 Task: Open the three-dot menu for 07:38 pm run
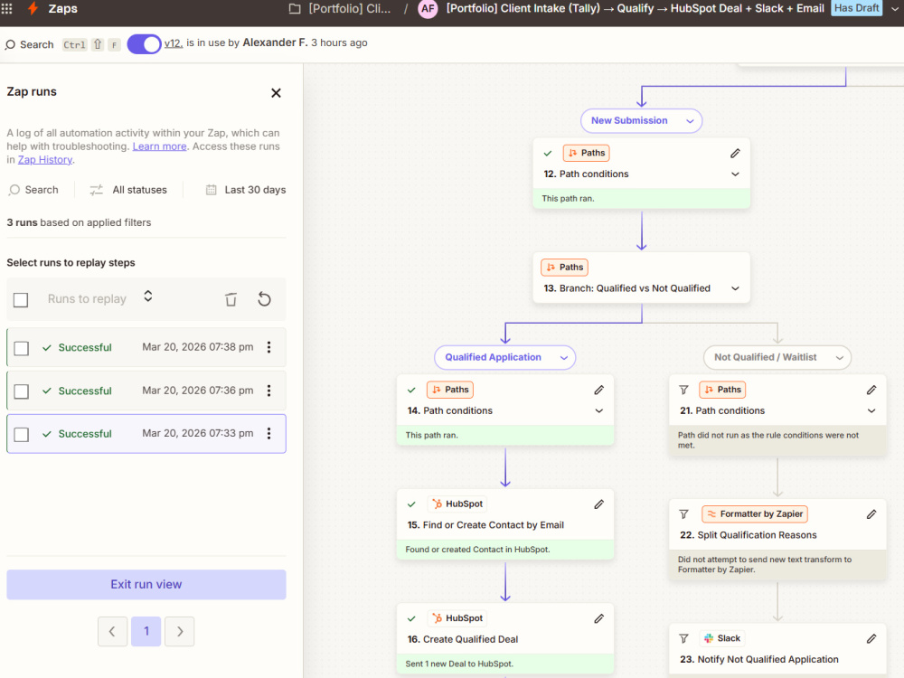pyautogui.click(x=268, y=347)
